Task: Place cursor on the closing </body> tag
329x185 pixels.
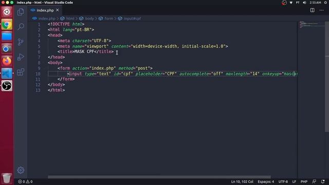Action: (x=56, y=85)
